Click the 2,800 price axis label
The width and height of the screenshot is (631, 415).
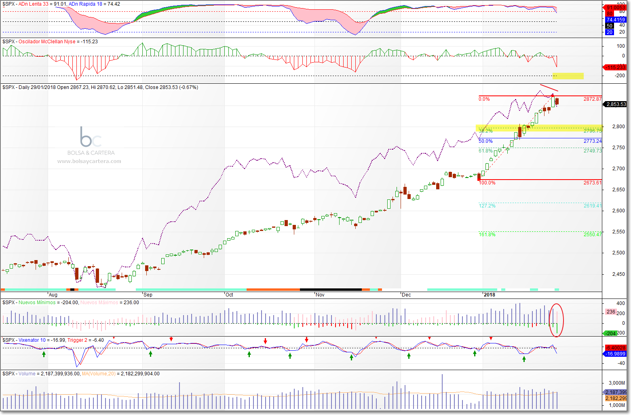(618, 127)
